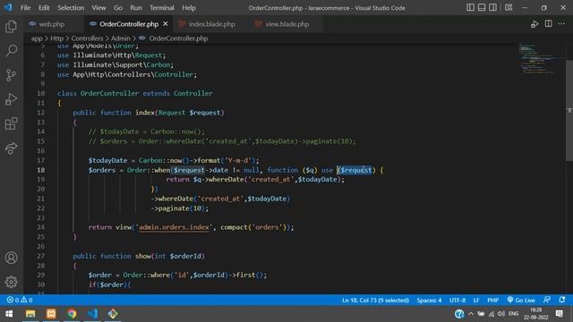Click the Run file icon in editor toolbar
This screenshot has width=573, height=322.
(535, 24)
